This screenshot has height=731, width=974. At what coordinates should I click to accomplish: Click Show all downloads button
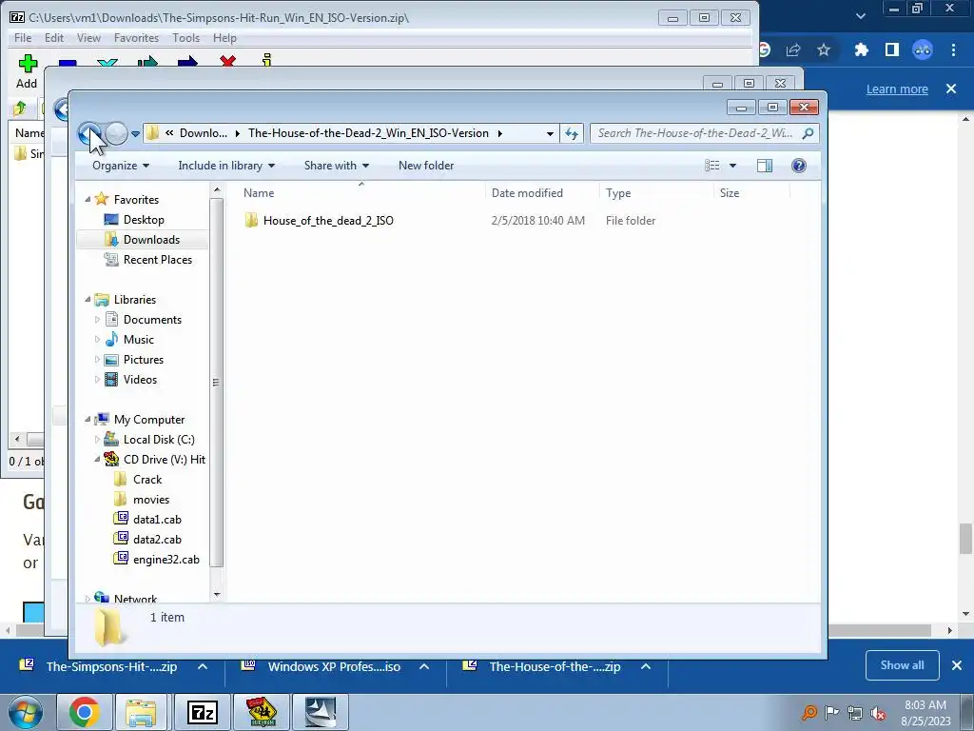(902, 665)
